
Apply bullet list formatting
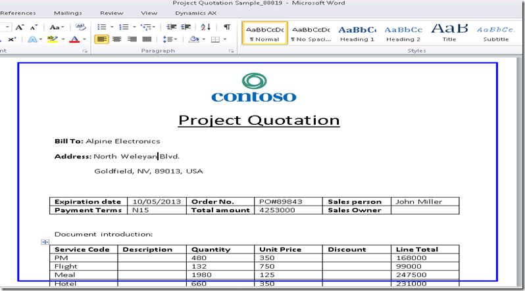pyautogui.click(x=101, y=27)
